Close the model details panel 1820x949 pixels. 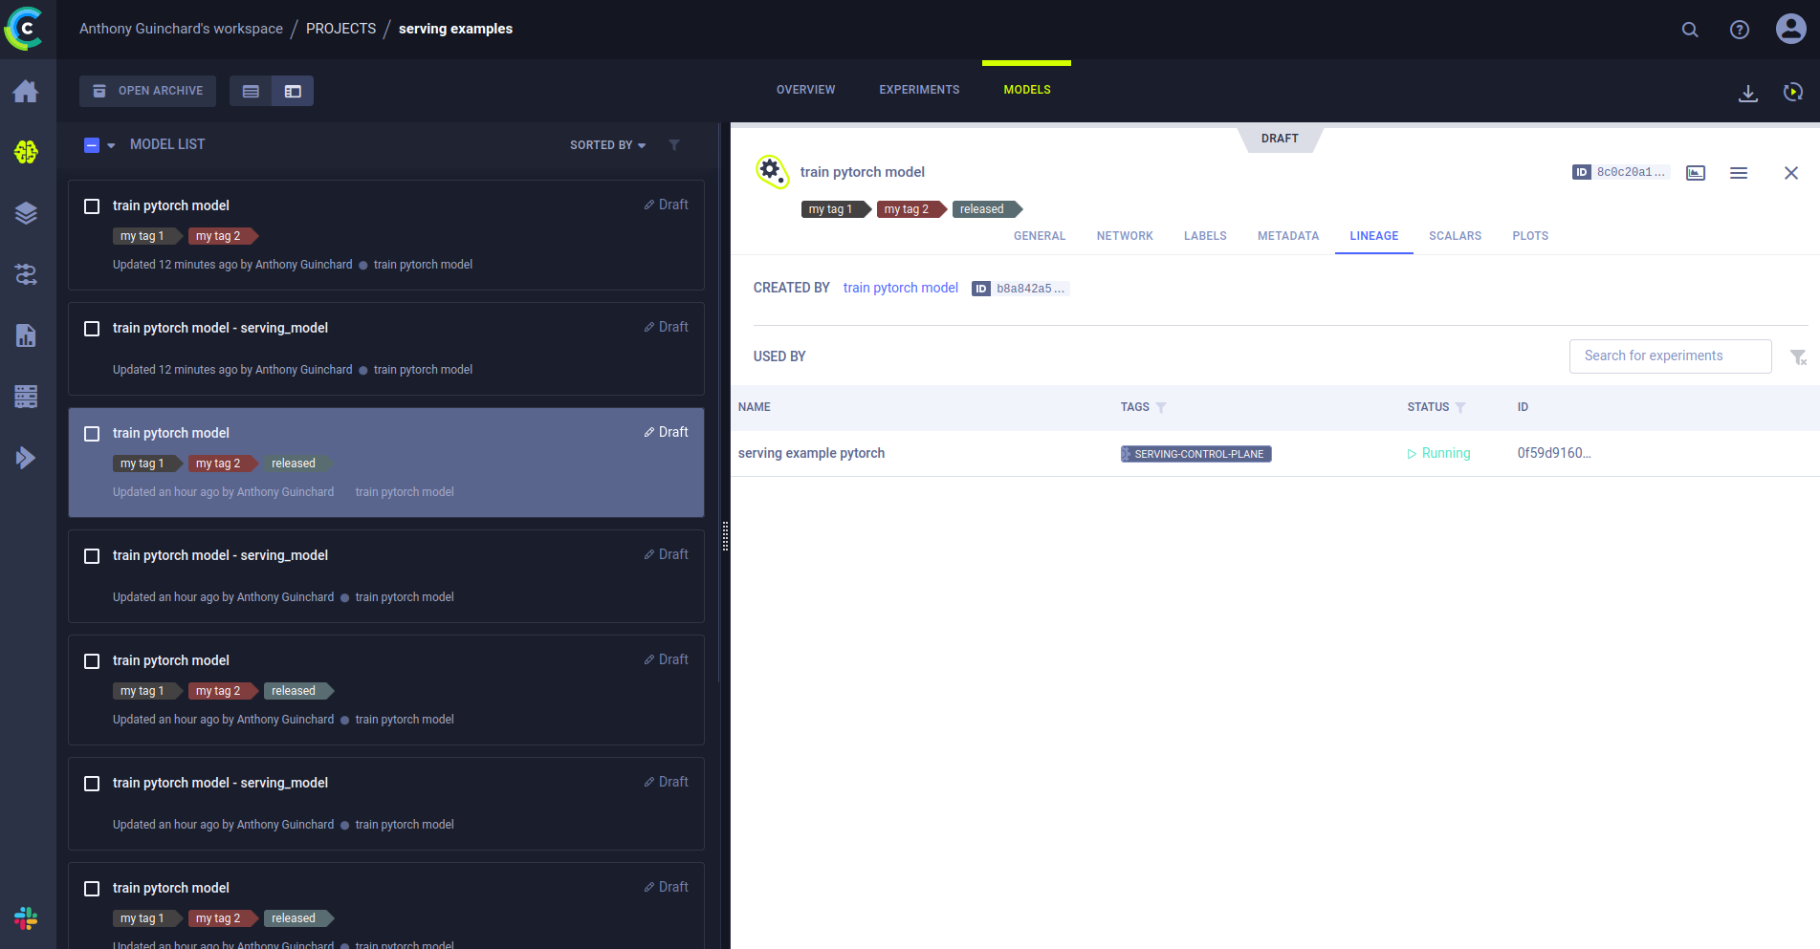coord(1791,173)
